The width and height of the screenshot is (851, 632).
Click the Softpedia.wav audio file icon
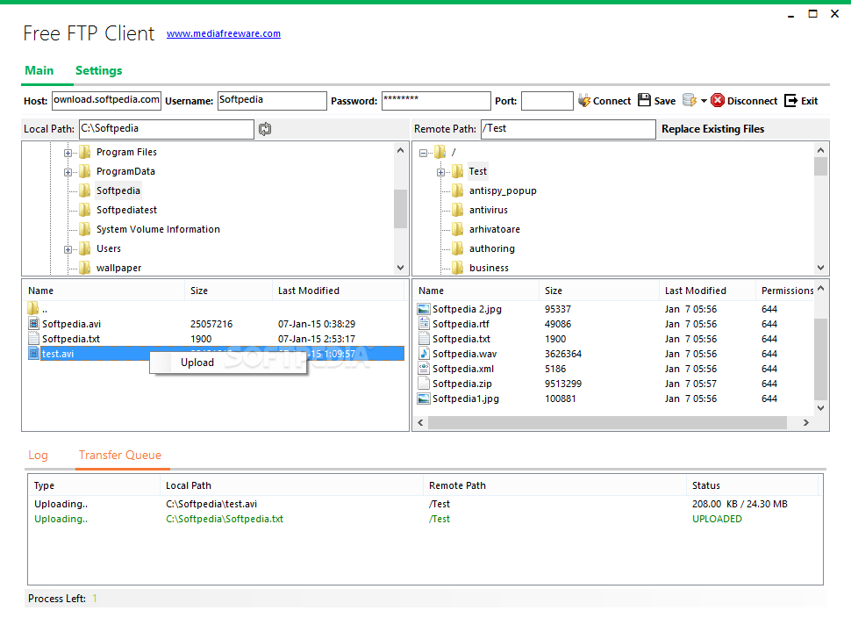pos(424,354)
